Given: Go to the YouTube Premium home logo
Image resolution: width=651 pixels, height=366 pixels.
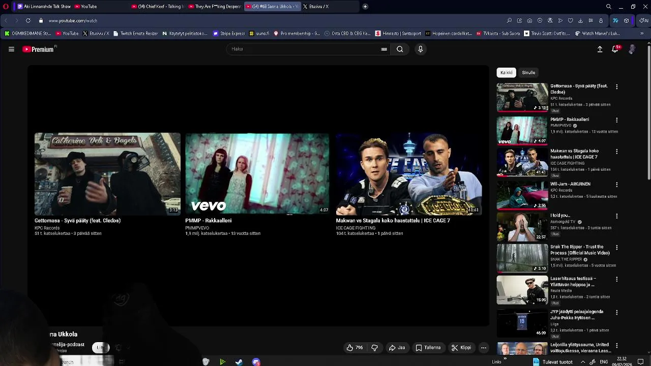Looking at the screenshot, I should [x=39, y=49].
